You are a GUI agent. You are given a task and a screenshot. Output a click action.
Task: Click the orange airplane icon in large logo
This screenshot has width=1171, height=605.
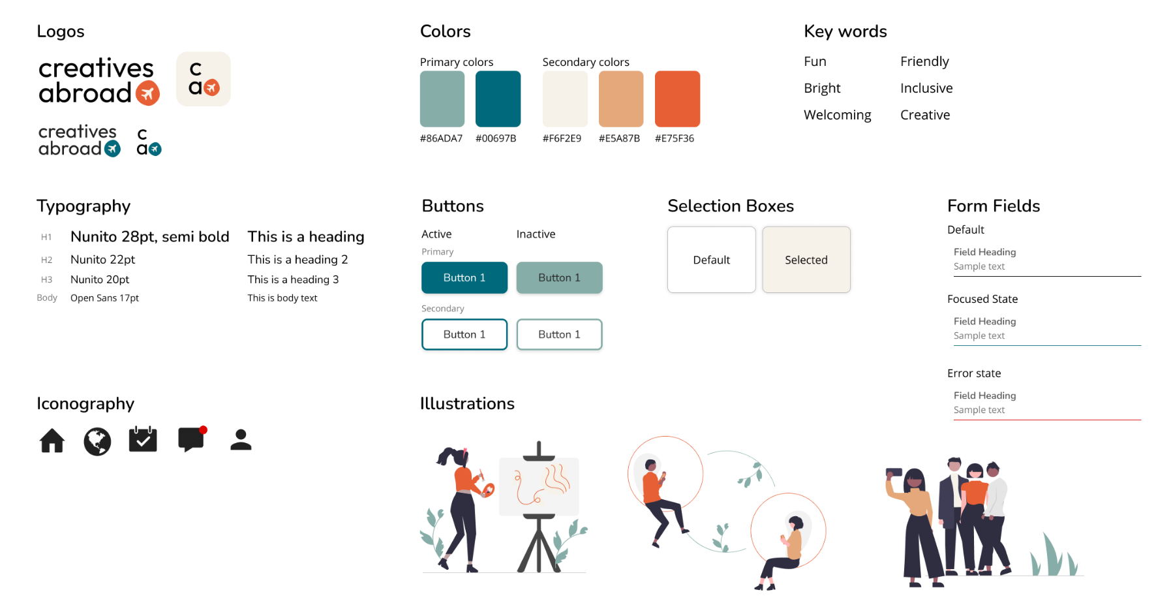click(148, 93)
